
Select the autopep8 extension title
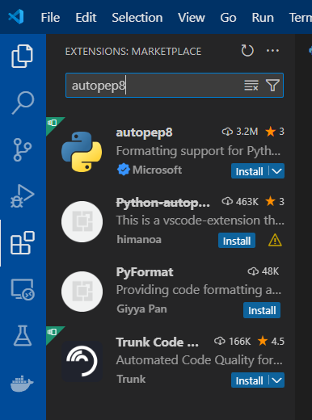point(144,132)
